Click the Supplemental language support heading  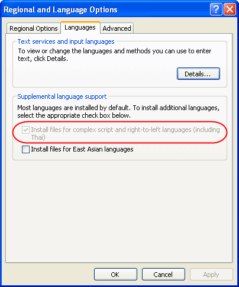point(62,96)
